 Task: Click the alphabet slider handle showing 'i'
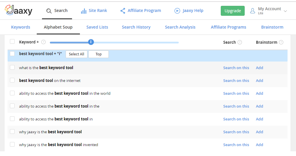[x=91, y=42]
